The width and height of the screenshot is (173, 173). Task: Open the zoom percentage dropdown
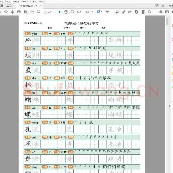pos(89,12)
